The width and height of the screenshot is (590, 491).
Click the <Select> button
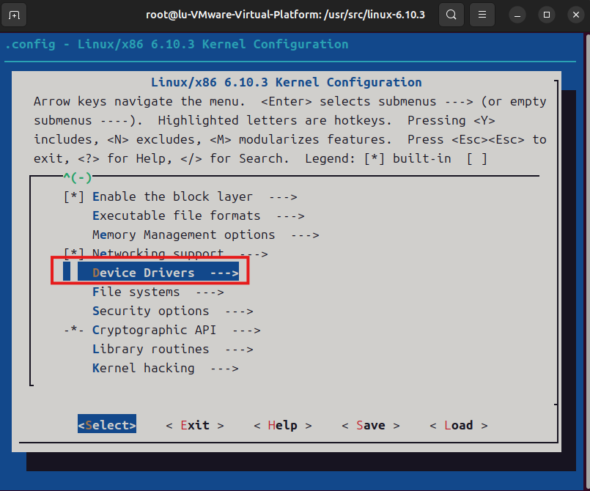107,425
